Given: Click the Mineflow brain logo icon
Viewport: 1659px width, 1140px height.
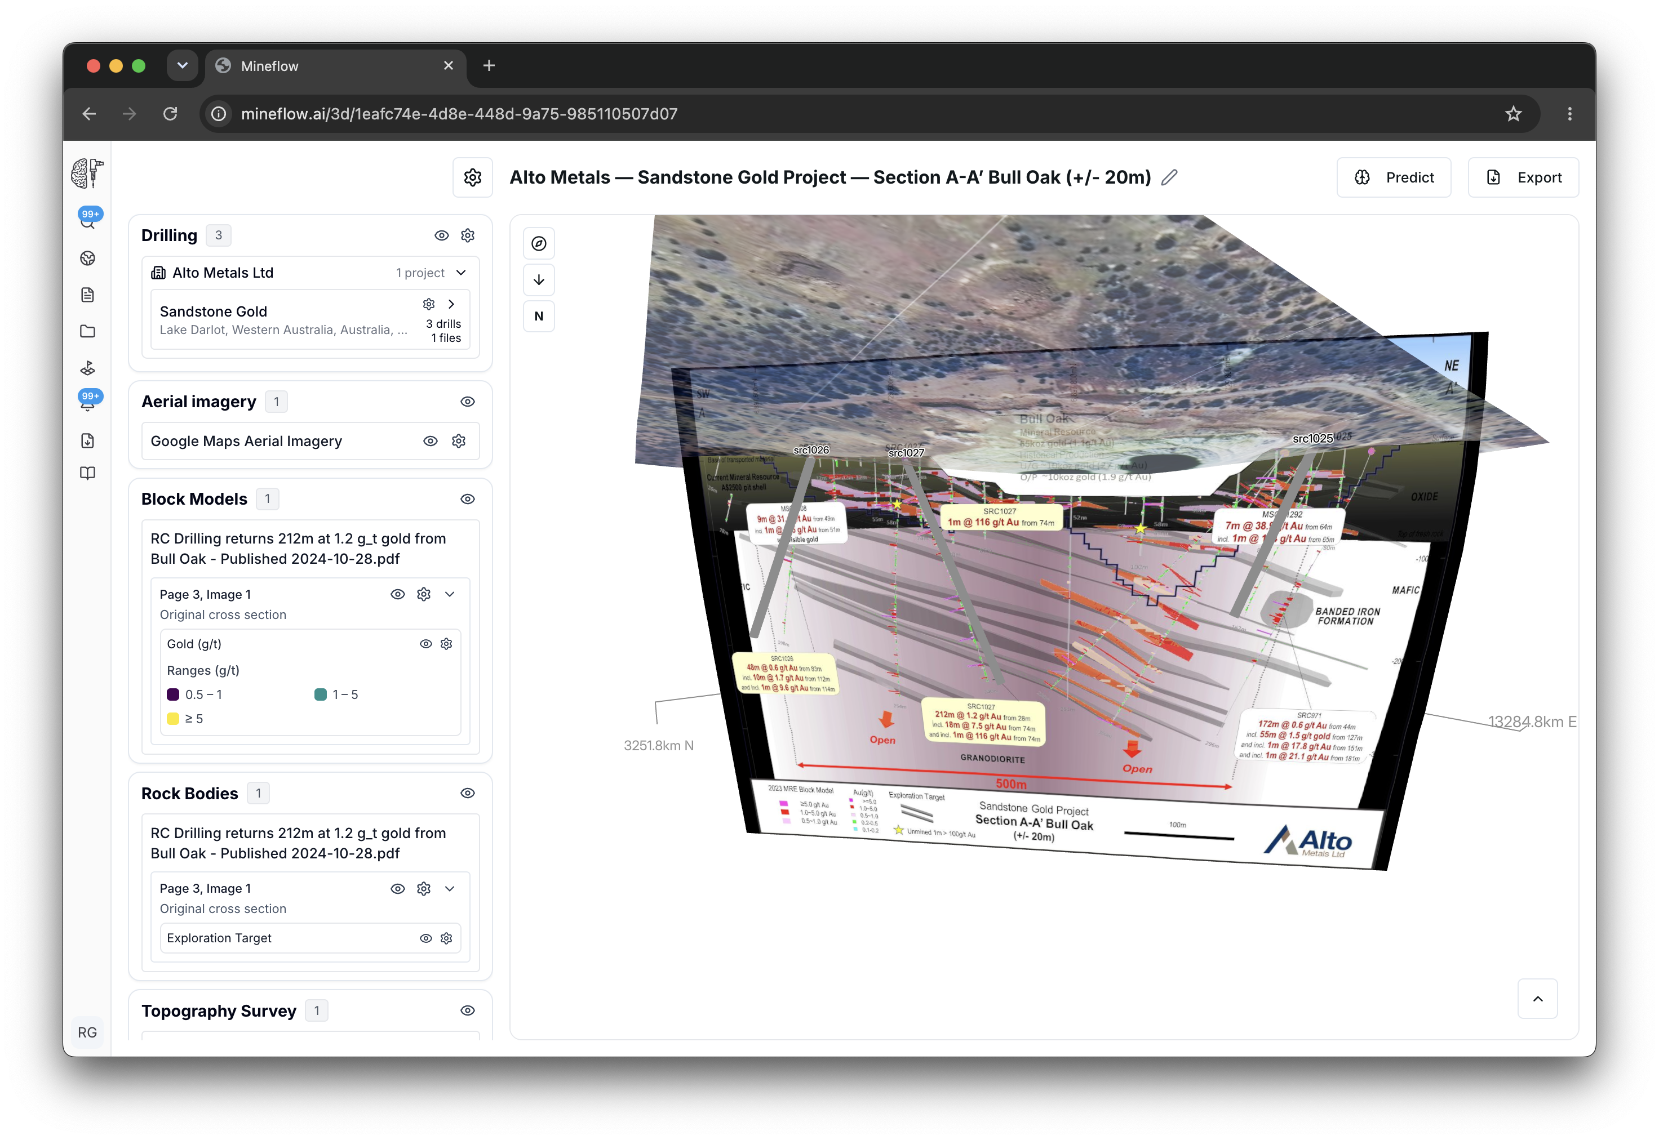Looking at the screenshot, I should [87, 173].
